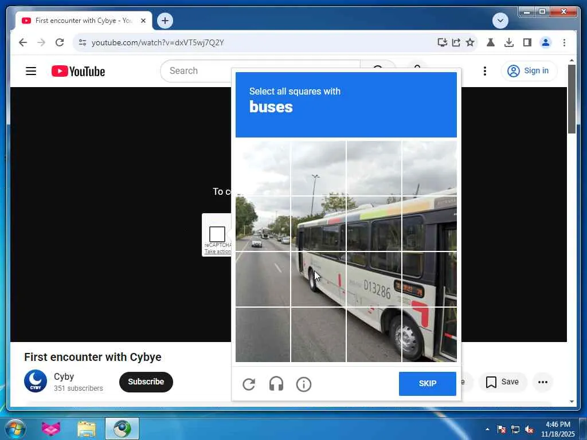Viewport: 587px width, 440px height.
Task: Click the Chrome taskbar button
Action: tap(122, 429)
